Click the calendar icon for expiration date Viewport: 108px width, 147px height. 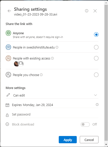[7, 105]
